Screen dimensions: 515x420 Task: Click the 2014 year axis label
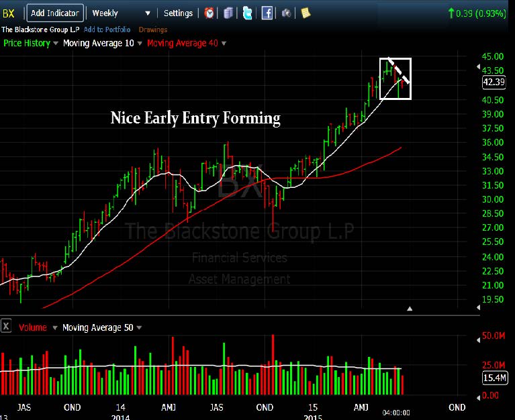coord(120,417)
